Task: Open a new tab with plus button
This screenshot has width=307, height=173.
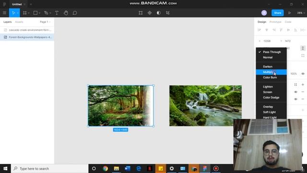Action: click(31, 4)
